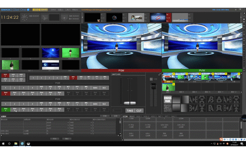Select green Shot 1 on the PVW row
This screenshot has width=246, height=154.
coord(6,109)
